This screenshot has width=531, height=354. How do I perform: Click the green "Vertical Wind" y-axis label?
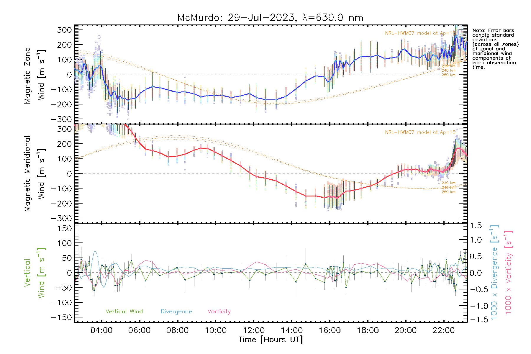tap(34, 273)
